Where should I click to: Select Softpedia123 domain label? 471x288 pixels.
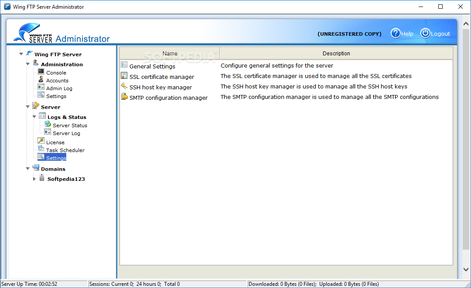click(x=66, y=179)
